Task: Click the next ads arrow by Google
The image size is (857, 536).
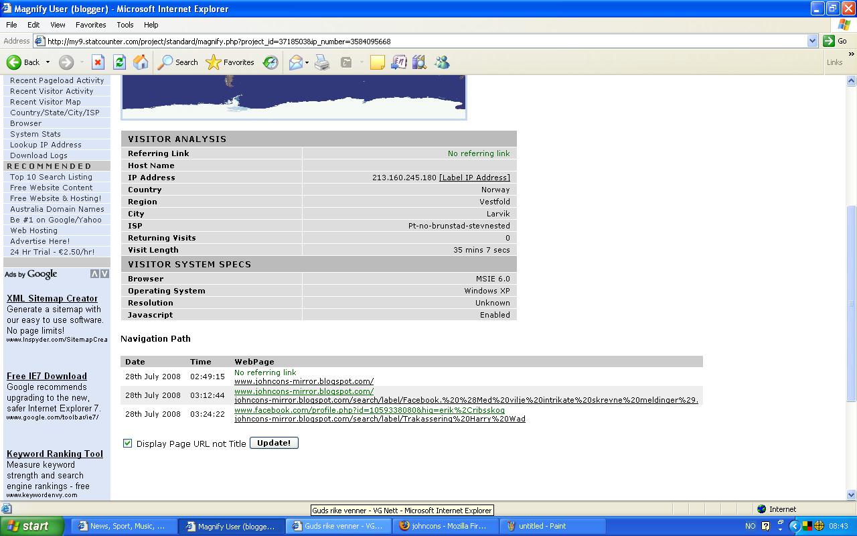Action: (x=104, y=274)
